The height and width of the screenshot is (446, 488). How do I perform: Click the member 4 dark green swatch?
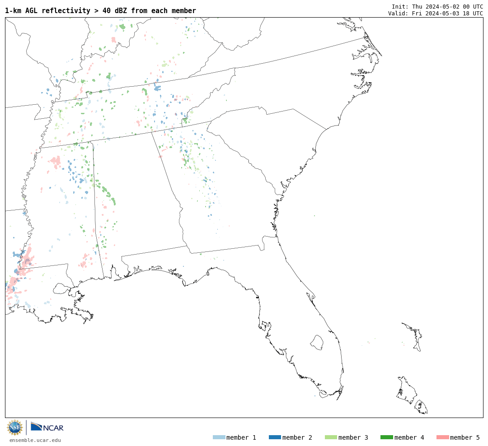coord(386,437)
